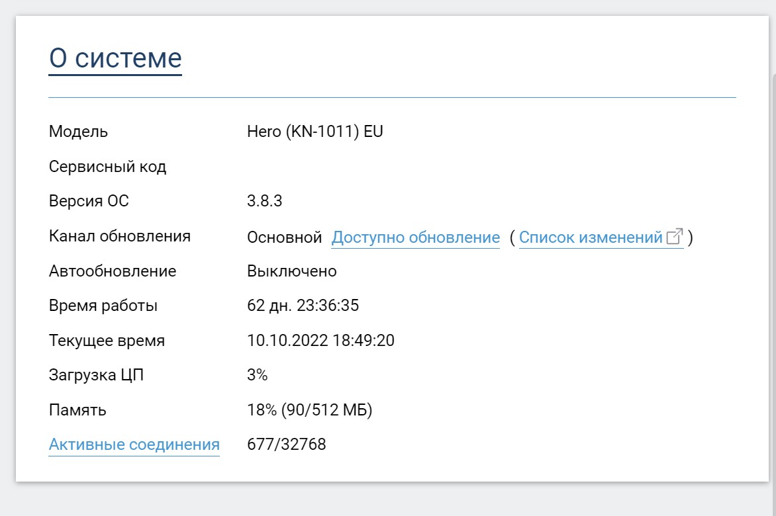This screenshot has width=776, height=516.
Task: Click the CPU load value 3%
Action: 257,375
